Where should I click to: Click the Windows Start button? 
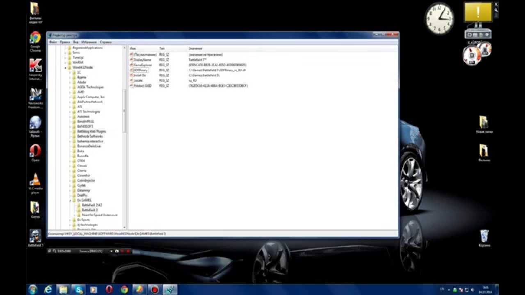click(x=33, y=290)
